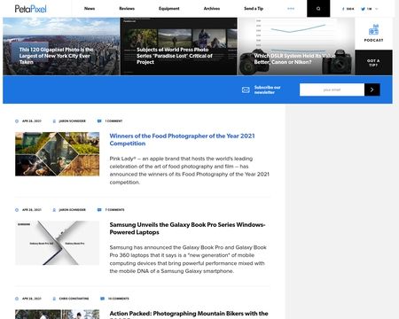399x319 pixels.
Task: Open Photographing Mountain Bikers article title
Action: (189, 314)
